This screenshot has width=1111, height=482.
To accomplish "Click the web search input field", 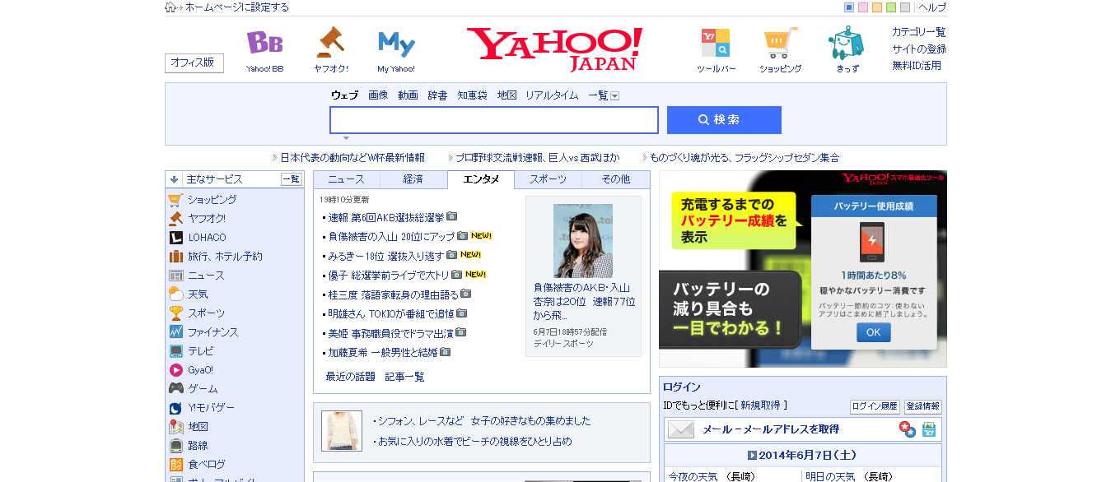I will pos(494,120).
